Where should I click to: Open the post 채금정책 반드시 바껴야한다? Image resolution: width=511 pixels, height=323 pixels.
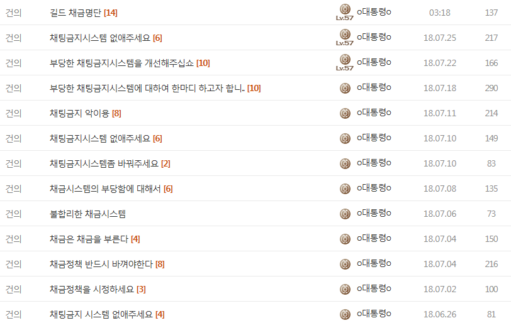pos(101,264)
